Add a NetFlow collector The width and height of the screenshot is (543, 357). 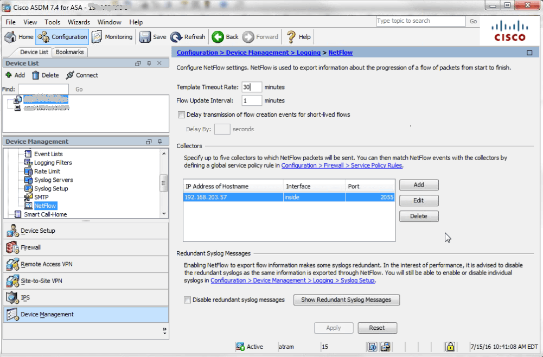tap(419, 185)
